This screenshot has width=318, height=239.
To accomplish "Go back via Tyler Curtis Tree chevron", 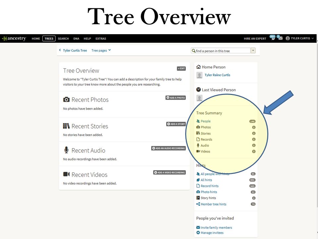I will (60, 50).
